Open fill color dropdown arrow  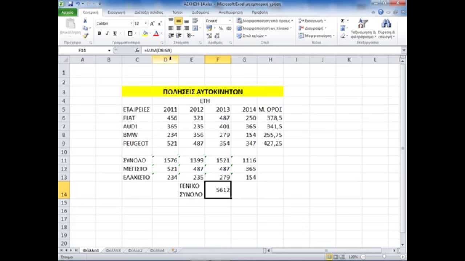coord(150,33)
